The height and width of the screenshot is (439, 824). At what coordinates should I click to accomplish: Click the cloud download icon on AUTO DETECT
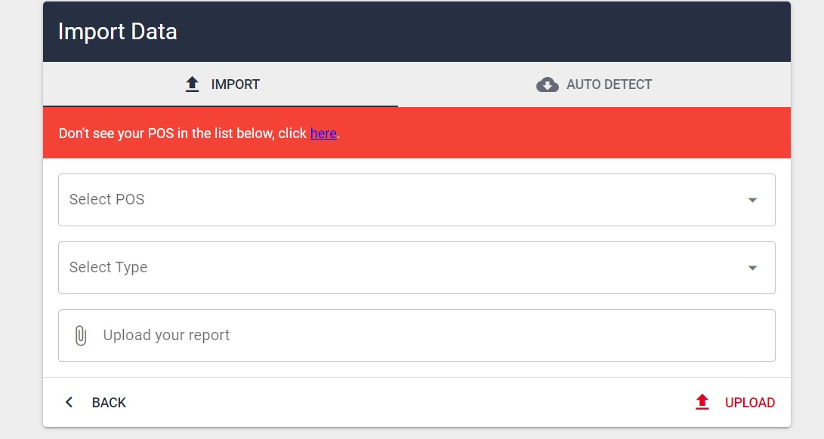[x=547, y=84]
